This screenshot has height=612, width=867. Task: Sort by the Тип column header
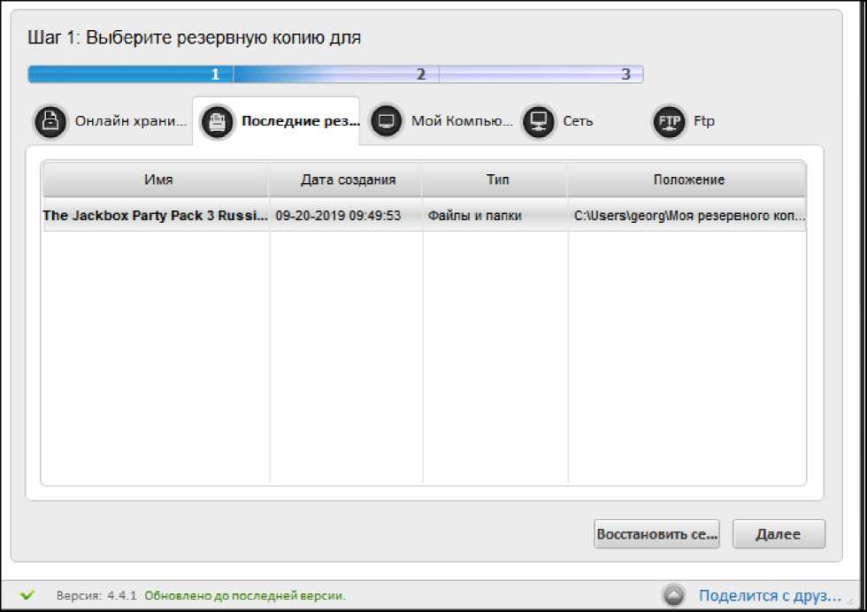coord(495,180)
